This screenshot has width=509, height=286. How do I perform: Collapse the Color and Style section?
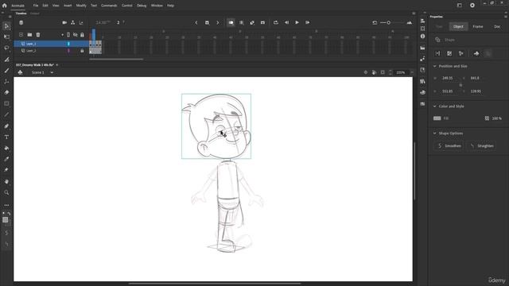(x=435, y=106)
